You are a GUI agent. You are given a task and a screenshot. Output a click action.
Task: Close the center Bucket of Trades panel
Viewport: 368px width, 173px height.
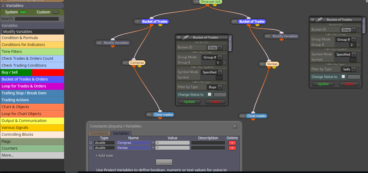pyautogui.click(x=179, y=37)
